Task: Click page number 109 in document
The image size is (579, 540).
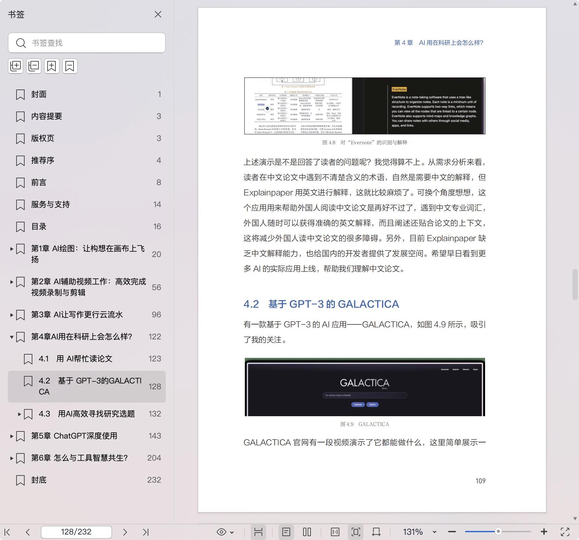Action: click(x=480, y=481)
